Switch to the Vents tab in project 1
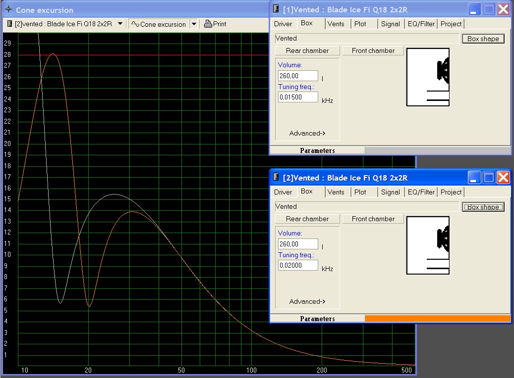The width and height of the screenshot is (514, 378). tap(336, 24)
